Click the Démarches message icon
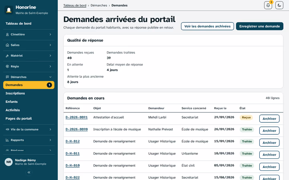This screenshot has width=289, height=180. (x=7, y=77)
